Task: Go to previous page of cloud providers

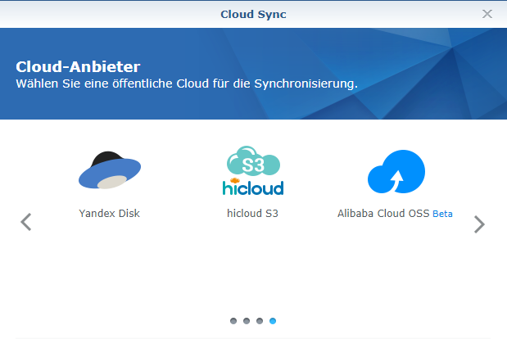Action: [26, 222]
